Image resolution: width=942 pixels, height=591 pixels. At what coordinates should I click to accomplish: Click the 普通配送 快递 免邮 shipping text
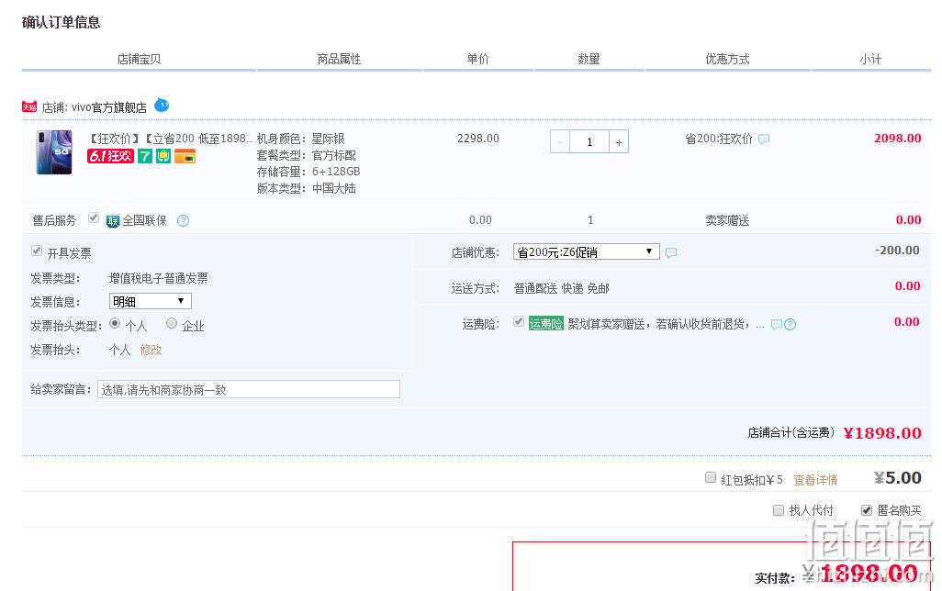(562, 288)
